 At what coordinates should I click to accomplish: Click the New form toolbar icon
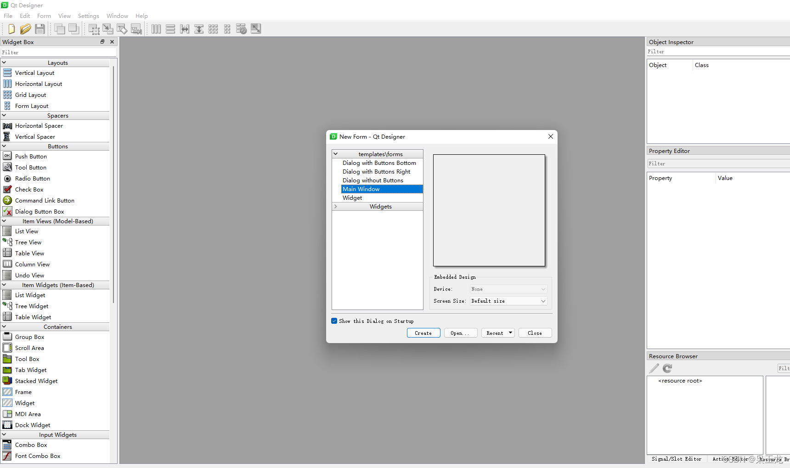click(x=11, y=29)
